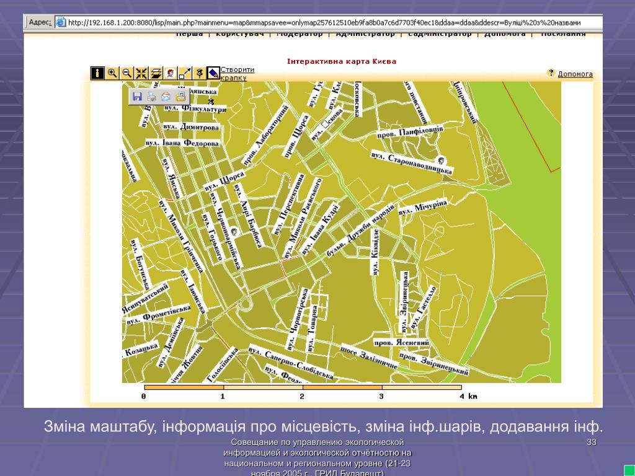Click the вул. Кіквідзе label

coord(375,252)
